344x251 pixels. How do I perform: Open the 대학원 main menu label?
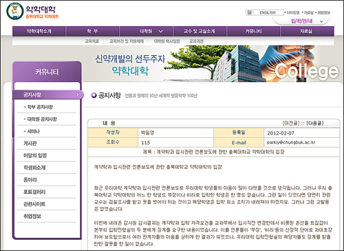(x=146, y=31)
